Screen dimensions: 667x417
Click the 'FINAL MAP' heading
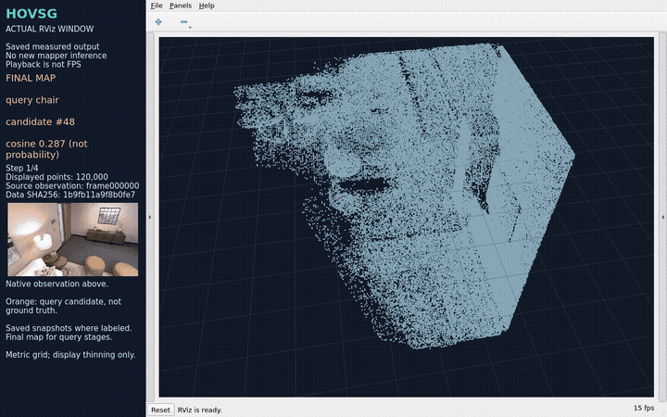tap(31, 78)
